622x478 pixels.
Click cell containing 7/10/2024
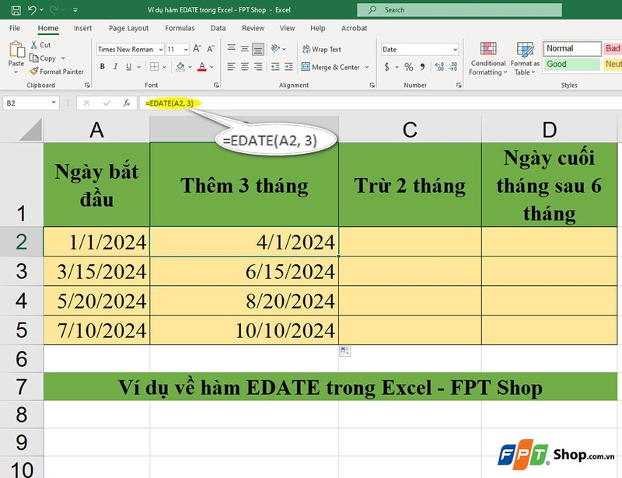96,330
